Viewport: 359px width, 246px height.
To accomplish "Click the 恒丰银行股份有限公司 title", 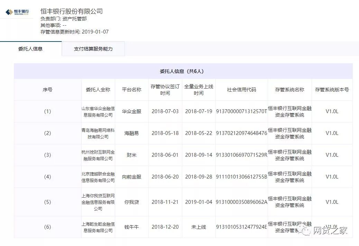I will click(72, 11).
